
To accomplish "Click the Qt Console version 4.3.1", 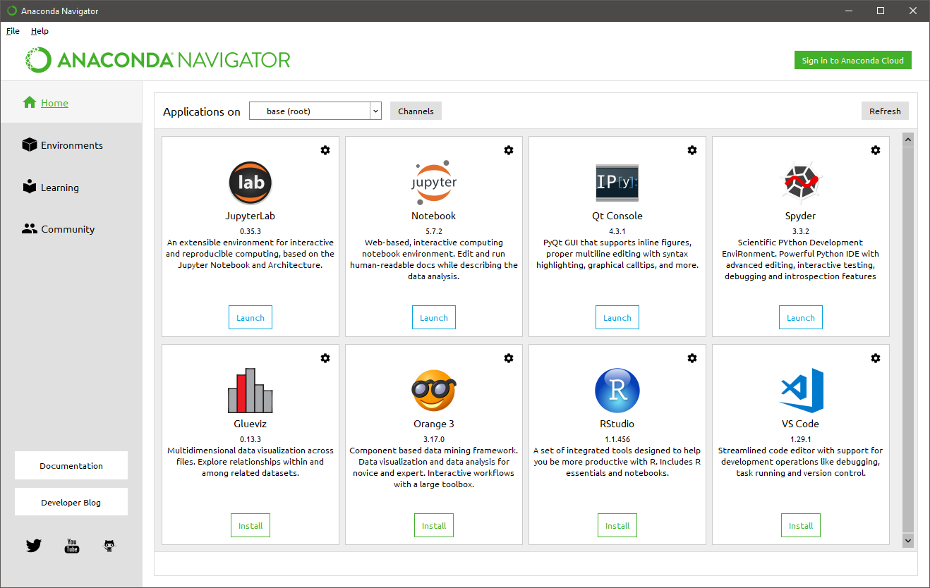I will coord(617,231).
